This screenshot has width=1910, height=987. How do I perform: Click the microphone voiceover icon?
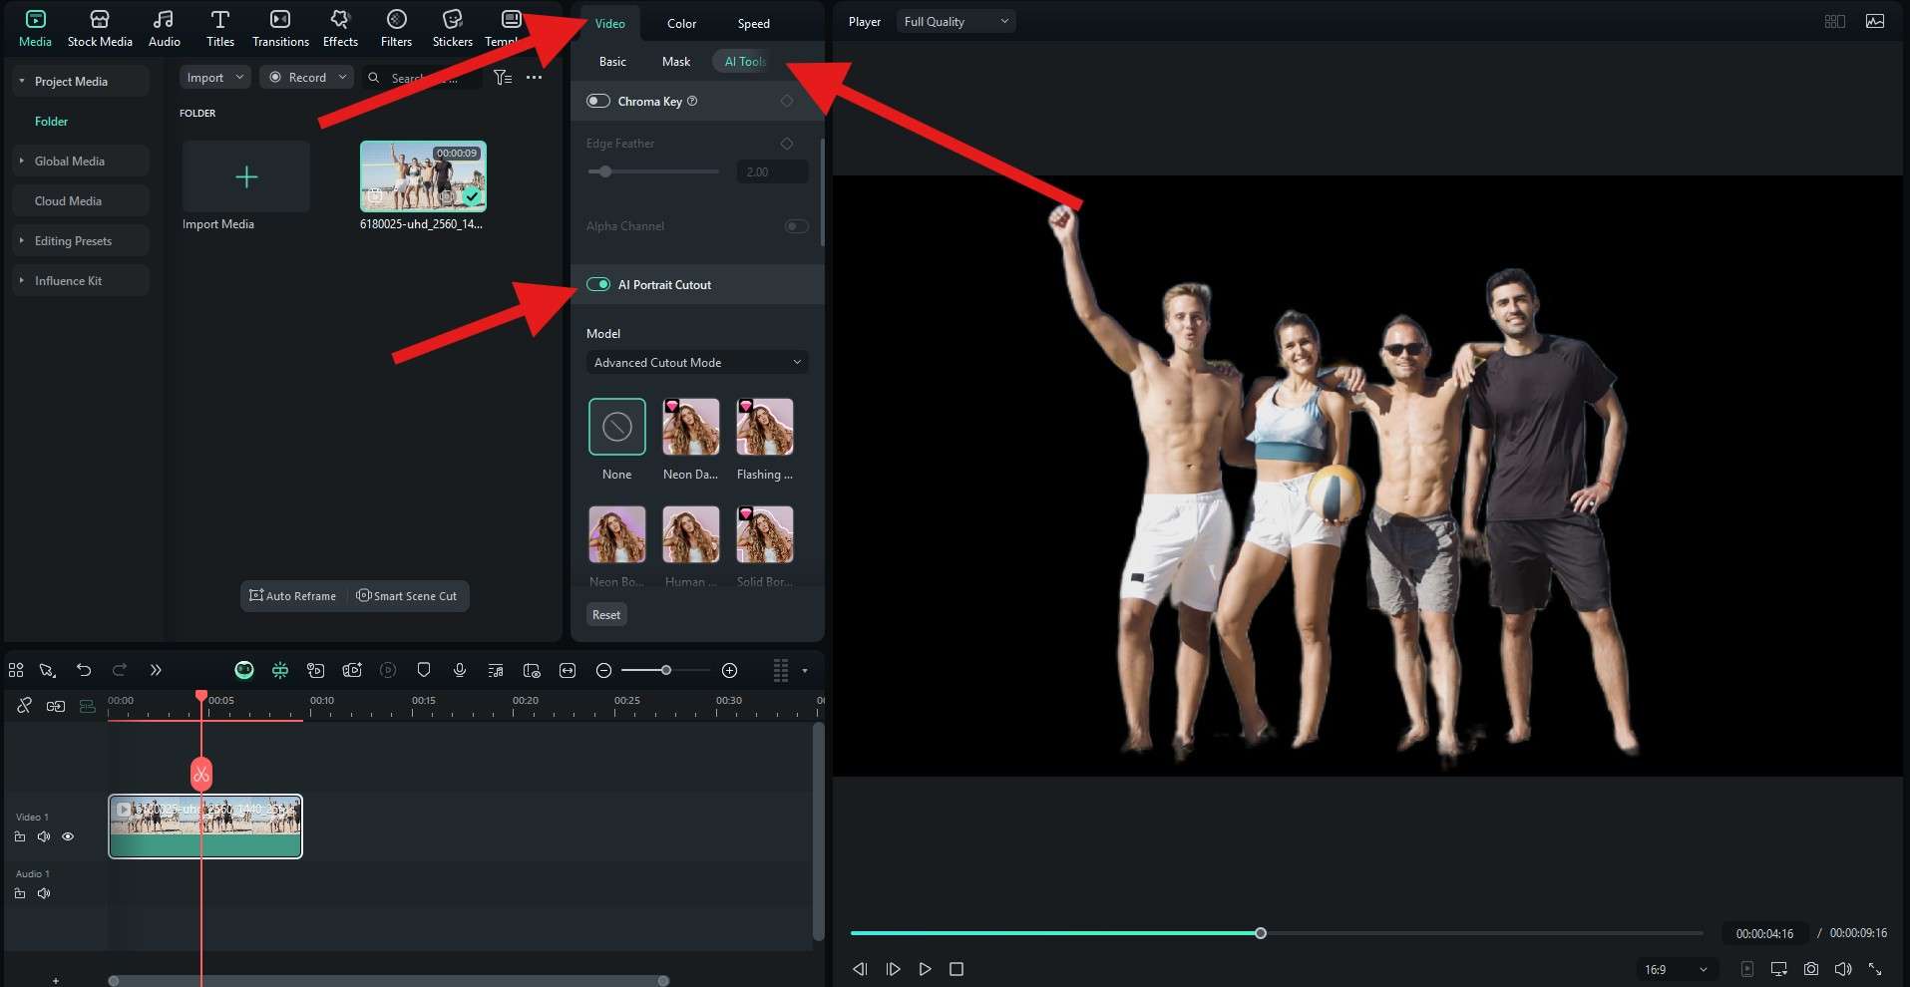[x=460, y=670]
